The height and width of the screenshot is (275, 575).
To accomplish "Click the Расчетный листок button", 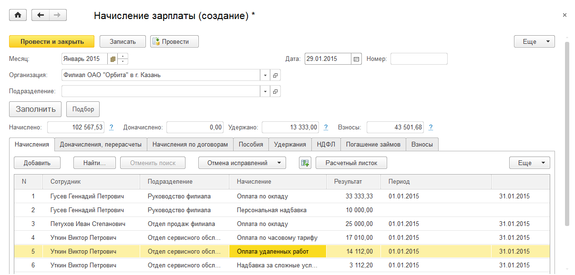I will (x=351, y=163).
